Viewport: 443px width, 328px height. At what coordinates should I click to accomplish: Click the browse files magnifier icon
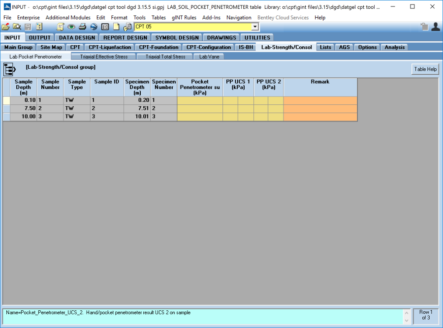tap(17, 27)
